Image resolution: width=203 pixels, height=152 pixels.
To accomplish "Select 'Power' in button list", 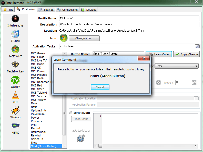I will (35, 118).
